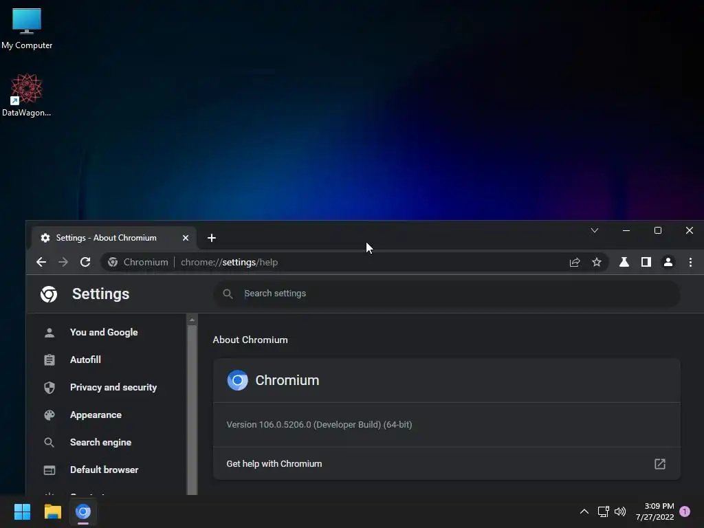Open the notification badge in taskbar
Image resolution: width=704 pixels, height=528 pixels.
tap(685, 511)
